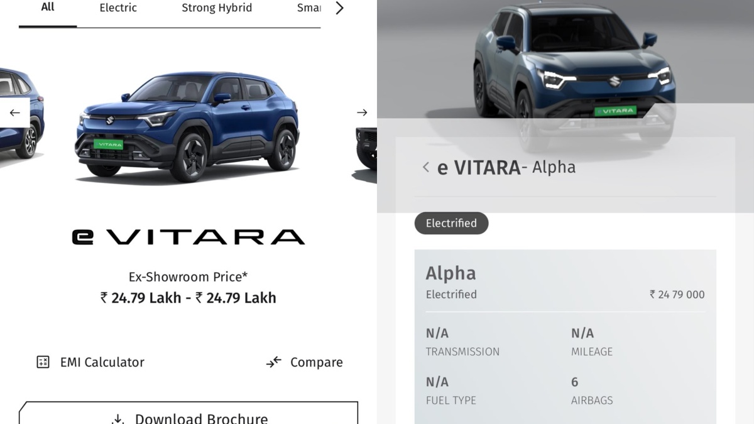Go to previous car with left arrow
Viewport: 754px width, 424px height.
(14, 113)
